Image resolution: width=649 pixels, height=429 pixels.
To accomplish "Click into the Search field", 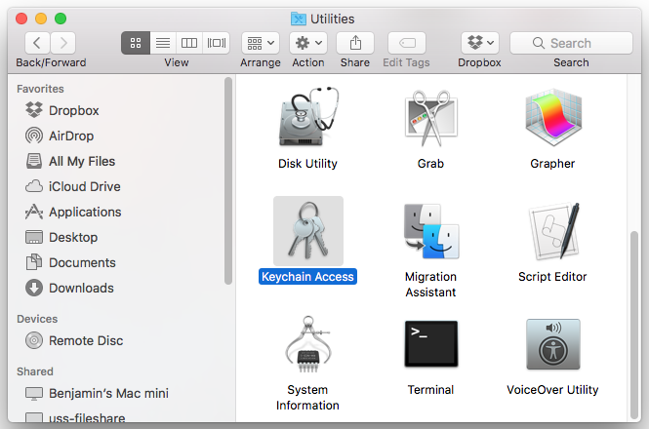I will click(x=571, y=43).
